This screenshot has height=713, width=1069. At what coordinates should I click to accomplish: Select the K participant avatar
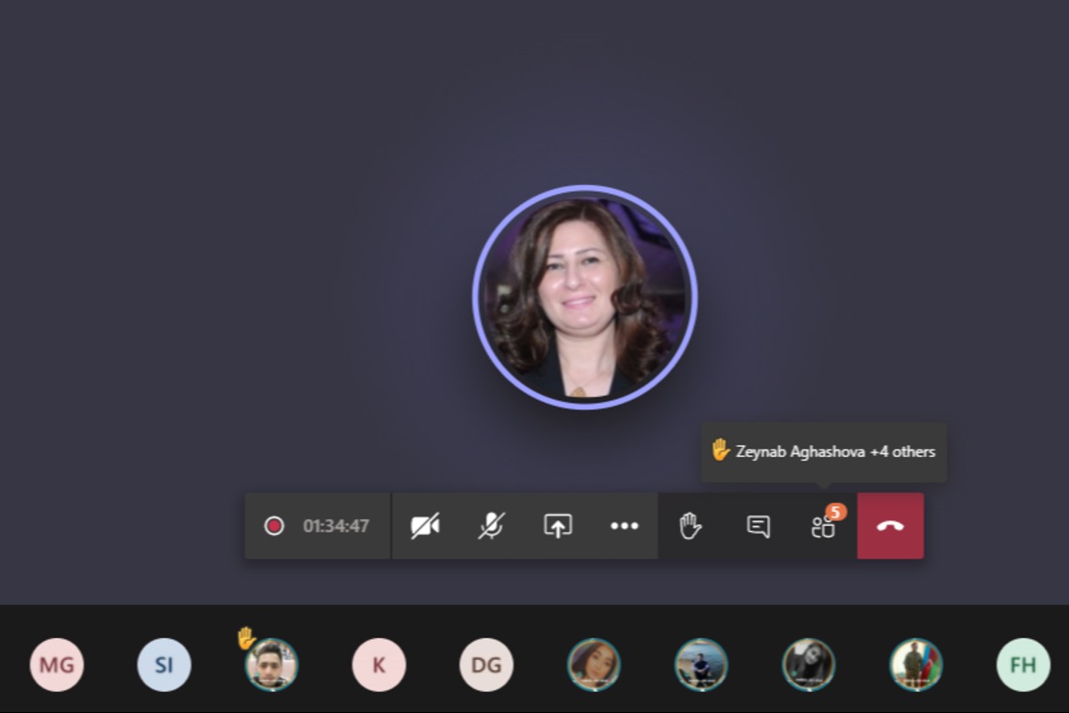click(x=379, y=665)
